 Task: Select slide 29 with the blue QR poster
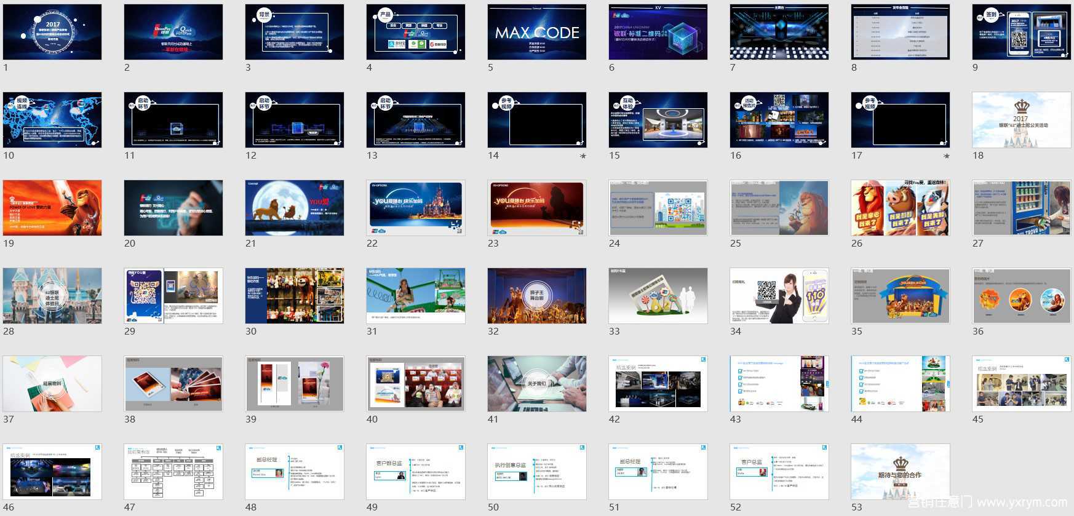point(173,296)
